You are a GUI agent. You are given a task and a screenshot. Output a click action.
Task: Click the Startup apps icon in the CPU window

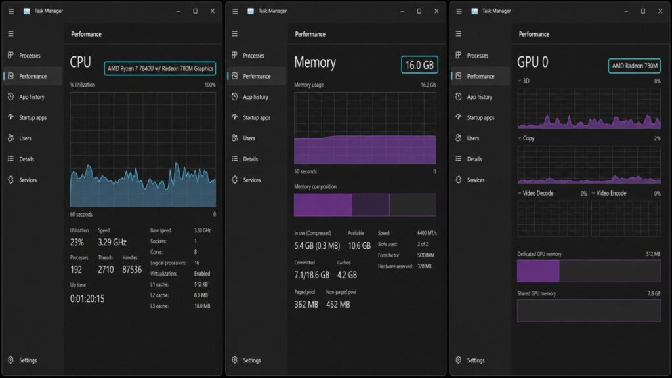pos(10,117)
